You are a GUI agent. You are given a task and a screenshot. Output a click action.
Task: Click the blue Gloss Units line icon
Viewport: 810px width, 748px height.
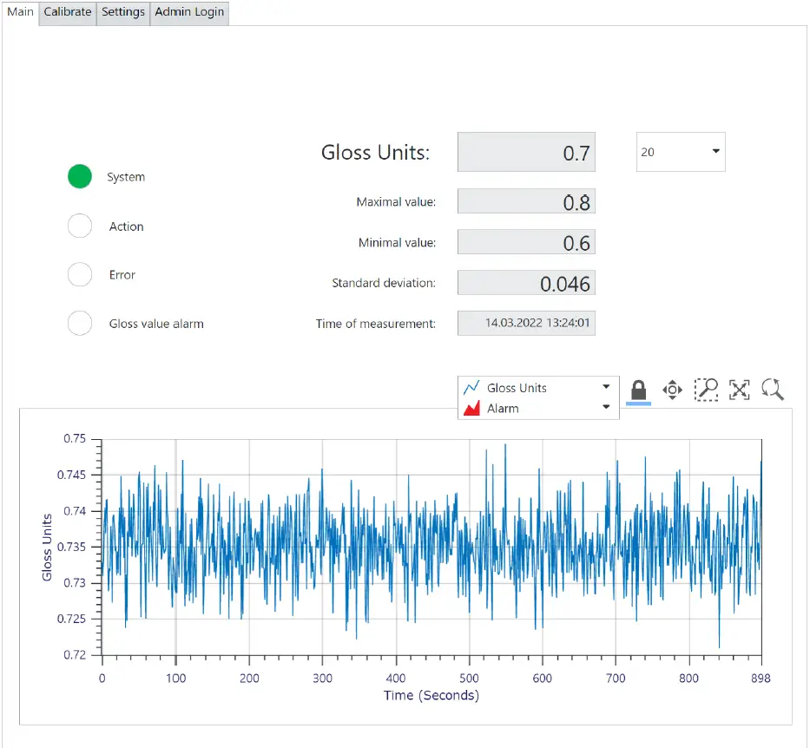click(x=472, y=388)
